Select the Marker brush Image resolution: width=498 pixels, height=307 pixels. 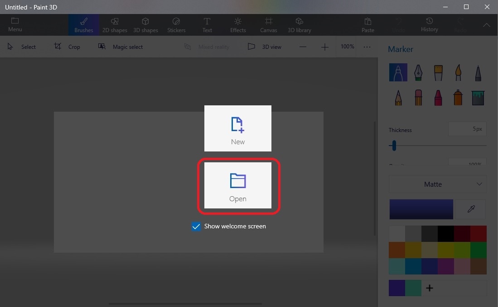click(x=398, y=72)
